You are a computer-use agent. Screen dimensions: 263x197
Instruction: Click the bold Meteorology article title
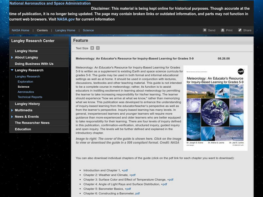click(134, 58)
